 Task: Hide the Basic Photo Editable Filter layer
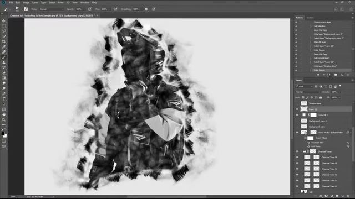tap(297, 133)
